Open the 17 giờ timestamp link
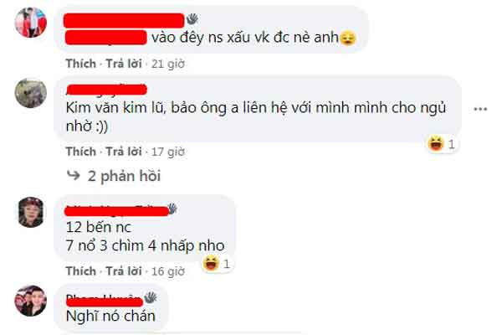The width and height of the screenshot is (502, 335). pos(168,152)
